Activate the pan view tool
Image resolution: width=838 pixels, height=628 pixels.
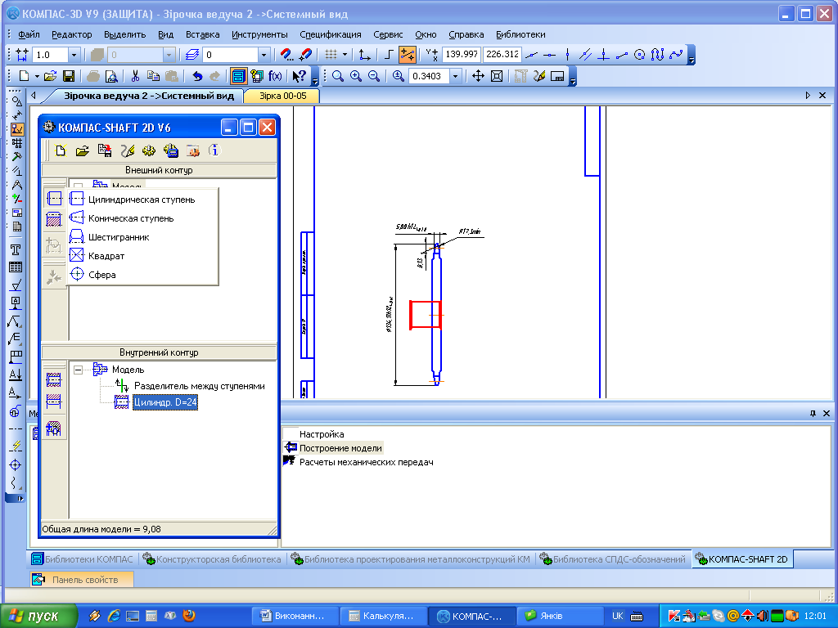point(478,76)
